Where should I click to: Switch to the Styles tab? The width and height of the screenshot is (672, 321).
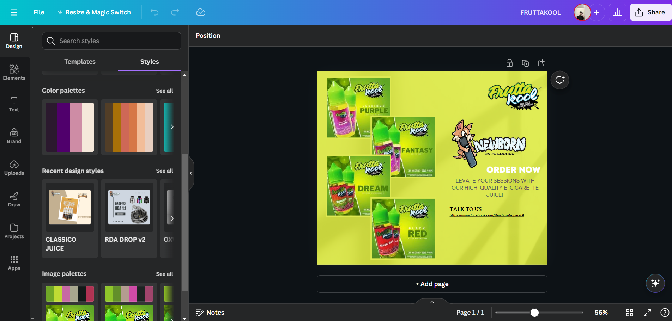pos(150,62)
